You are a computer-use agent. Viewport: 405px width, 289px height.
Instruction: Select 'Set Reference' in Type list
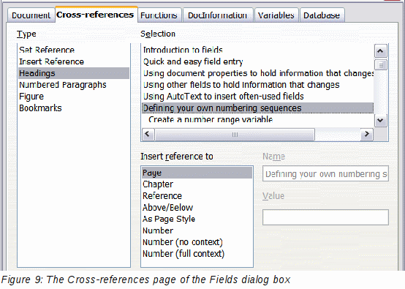pyautogui.click(x=74, y=50)
